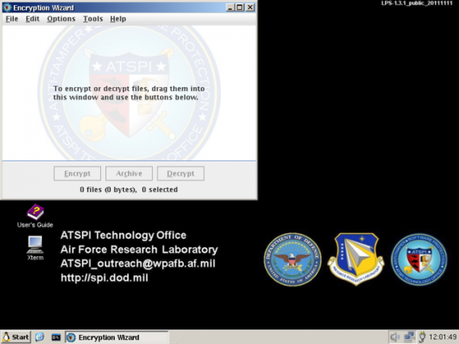The image size is (459, 344).
Task: Open the terminal quick-launch icon in taskbar
Action: click(x=56, y=337)
